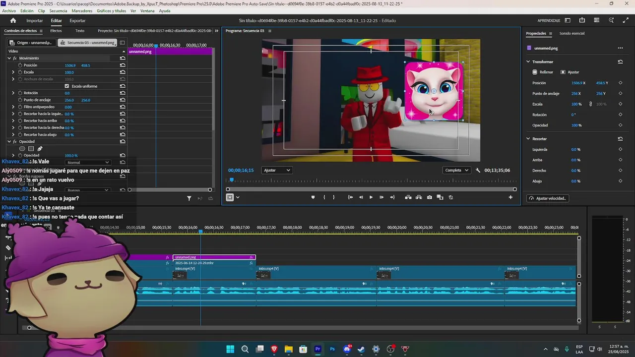Open Program monitor settings wrench
Viewport: 635px width, 357px height.
click(x=478, y=170)
